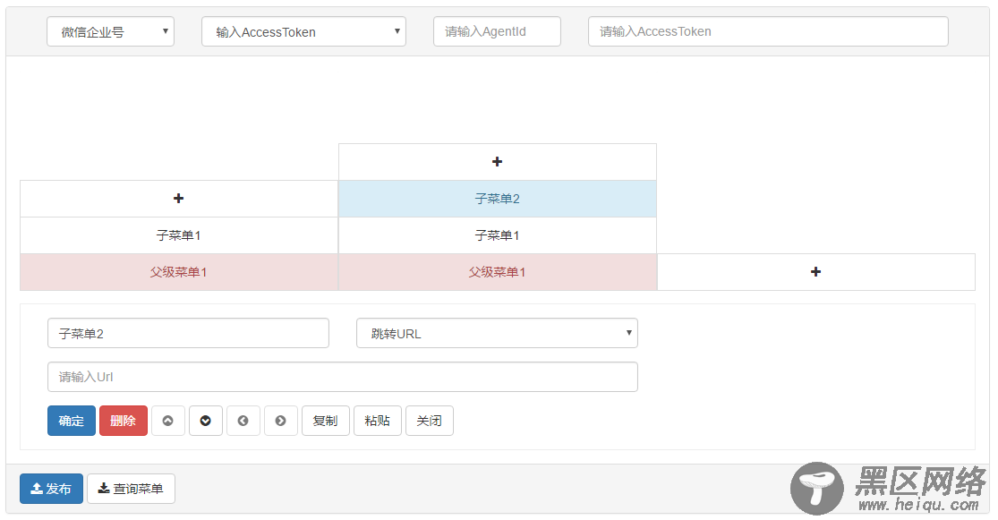
Task: Select 父级菜单1 in the first column
Action: click(x=179, y=272)
